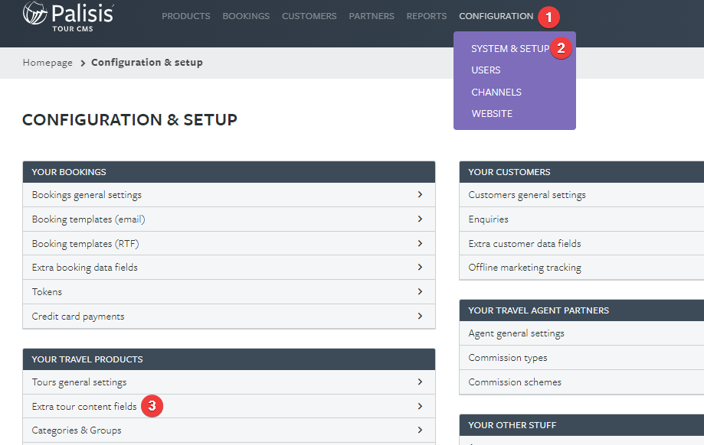Image resolution: width=704 pixels, height=445 pixels.
Task: Click chevron on Credit card payments row
Action: pyautogui.click(x=421, y=316)
